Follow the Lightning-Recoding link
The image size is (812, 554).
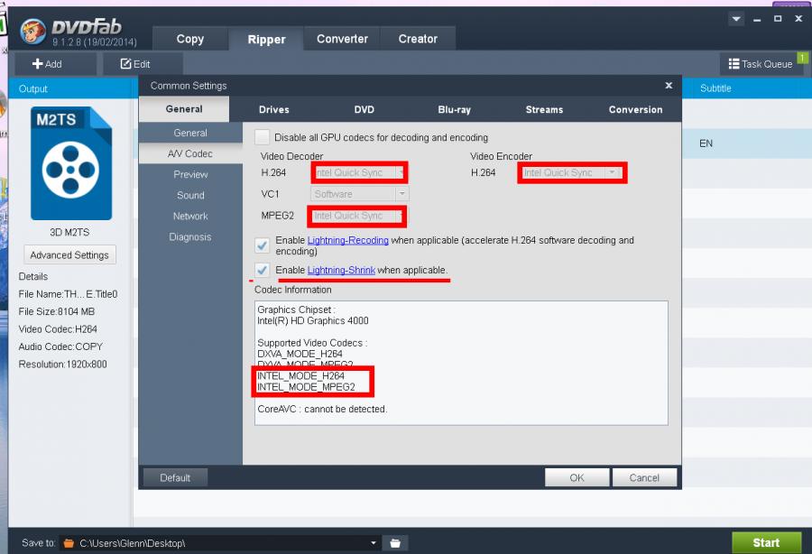pyautogui.click(x=347, y=240)
